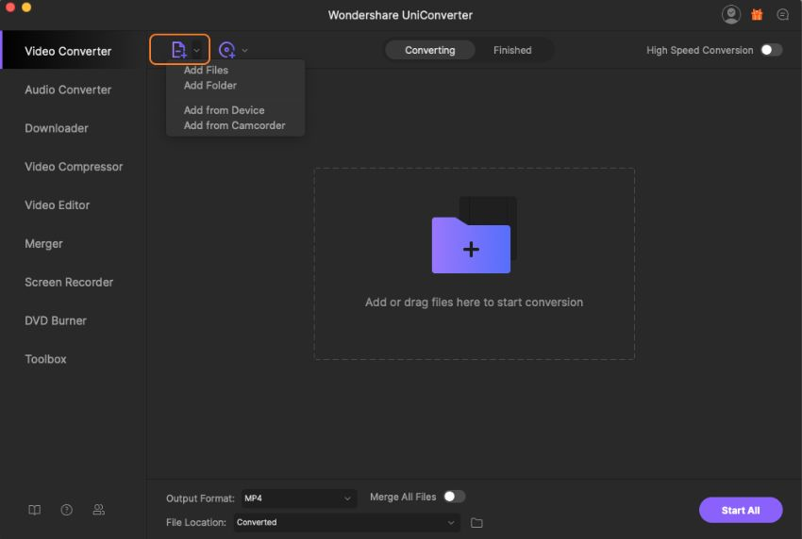Open the Output Format MP4 dropdown
Image resolution: width=802 pixels, height=539 pixels.
pos(298,498)
